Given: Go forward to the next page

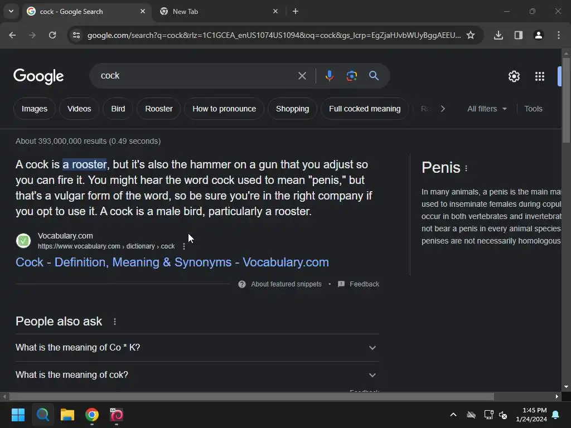Looking at the screenshot, I should pyautogui.click(x=32, y=35).
